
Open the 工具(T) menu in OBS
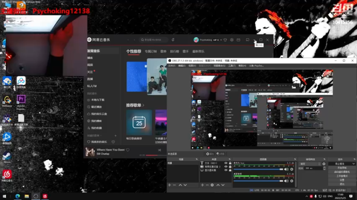tap(232, 66)
